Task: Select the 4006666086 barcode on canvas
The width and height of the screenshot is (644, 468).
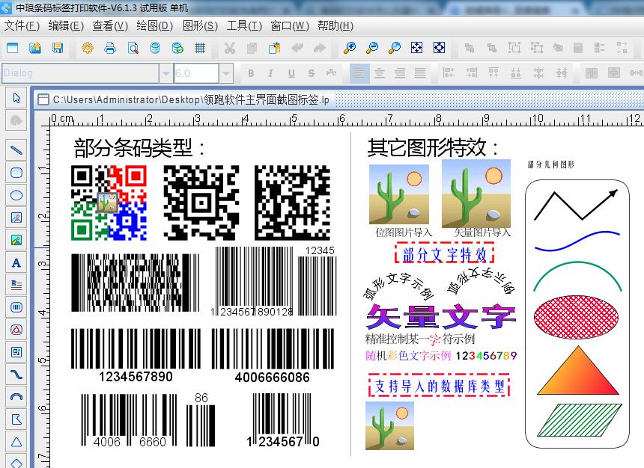Action: click(273, 355)
